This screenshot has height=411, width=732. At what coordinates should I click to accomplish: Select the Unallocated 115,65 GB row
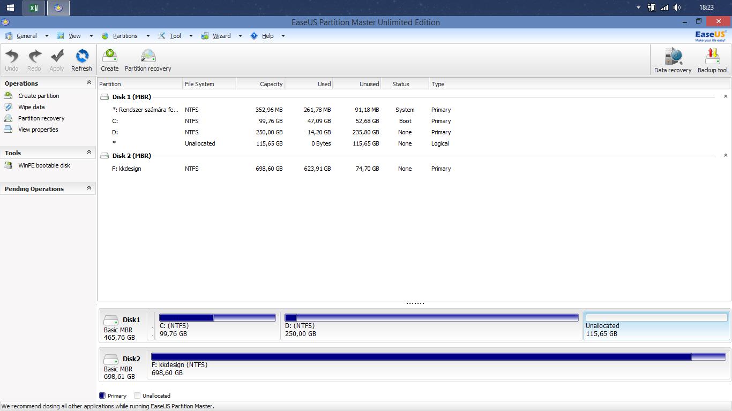click(414, 143)
